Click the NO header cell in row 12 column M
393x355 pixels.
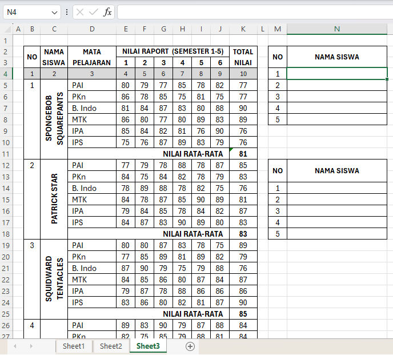[x=278, y=170]
